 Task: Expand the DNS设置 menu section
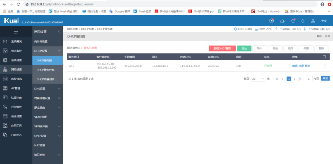[x=59, y=88]
